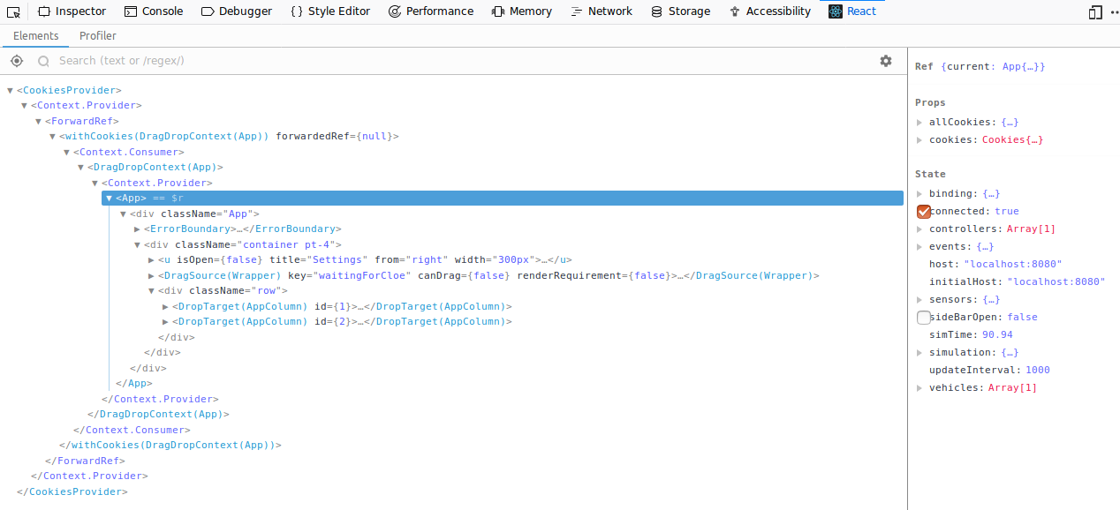This screenshot has height=510, width=1120.
Task: Select the closing /withCookies tag
Action: (170, 446)
